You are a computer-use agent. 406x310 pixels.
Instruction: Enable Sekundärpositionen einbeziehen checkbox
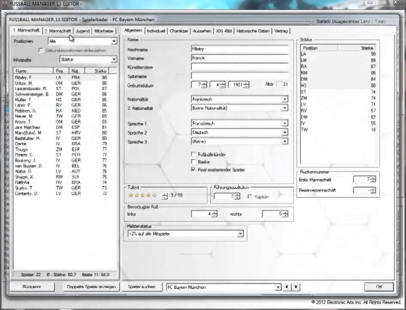tap(41, 50)
